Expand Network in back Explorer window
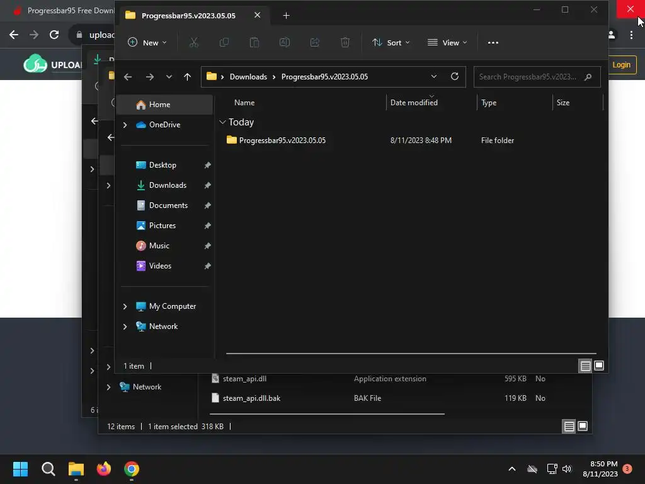This screenshot has width=645, height=484. coord(108,387)
